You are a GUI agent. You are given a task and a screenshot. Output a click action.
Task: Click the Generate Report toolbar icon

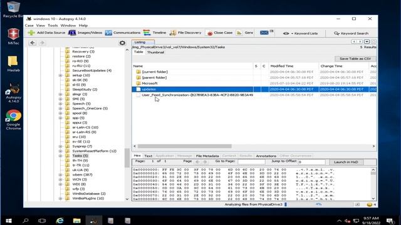click(245, 33)
